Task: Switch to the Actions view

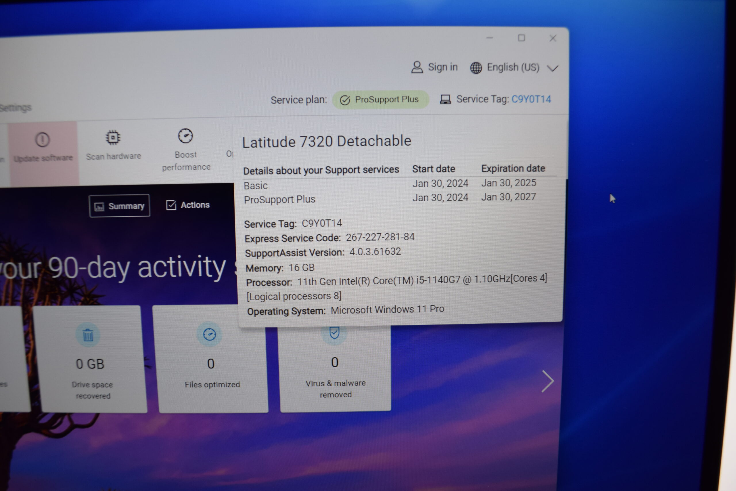Action: [187, 205]
